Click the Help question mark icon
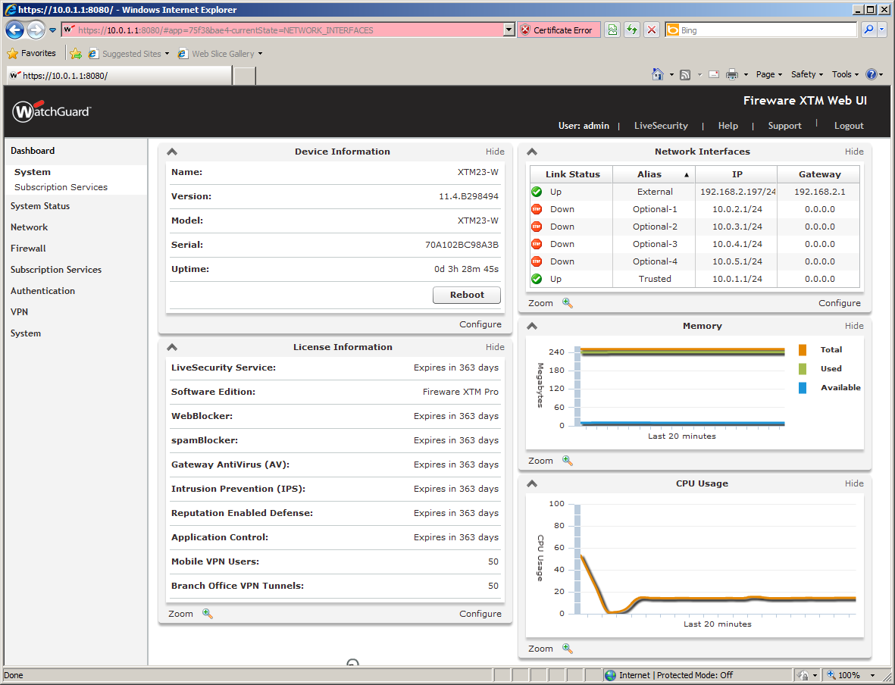The height and width of the screenshot is (685, 895). [x=871, y=74]
